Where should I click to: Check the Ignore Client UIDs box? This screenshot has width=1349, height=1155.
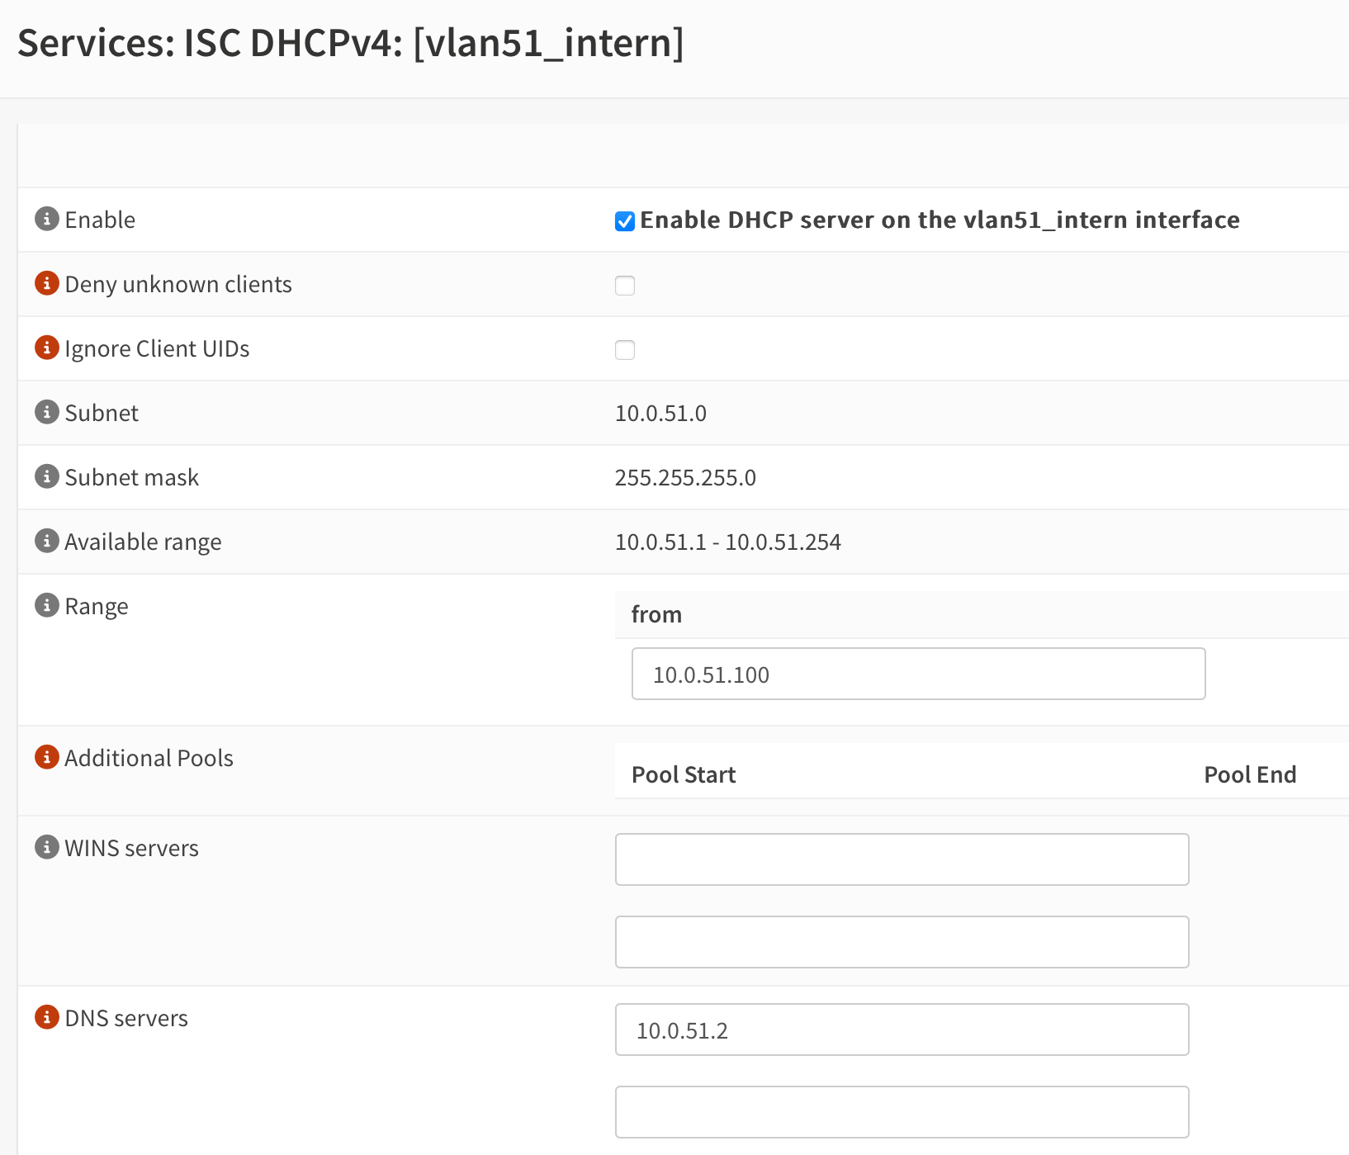pos(625,350)
